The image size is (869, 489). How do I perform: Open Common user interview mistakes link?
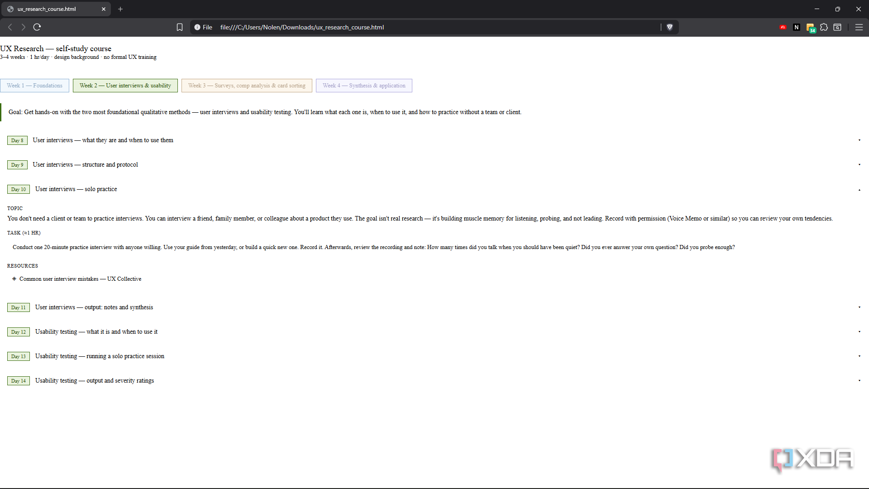80,279
